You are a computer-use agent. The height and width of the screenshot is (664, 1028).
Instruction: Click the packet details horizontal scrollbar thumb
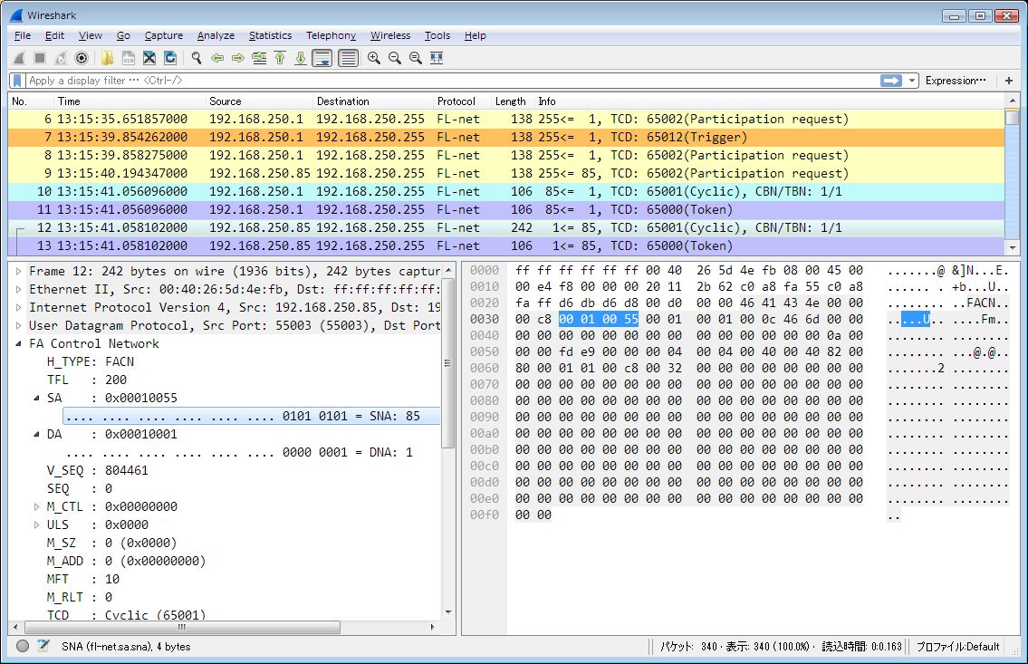[182, 627]
